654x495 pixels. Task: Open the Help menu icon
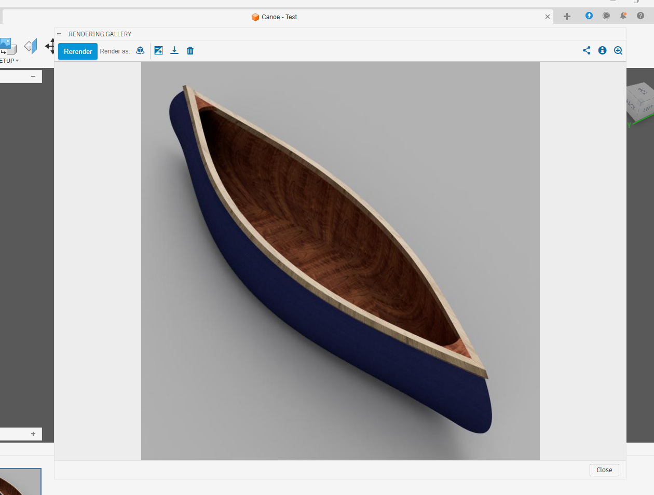(x=640, y=16)
